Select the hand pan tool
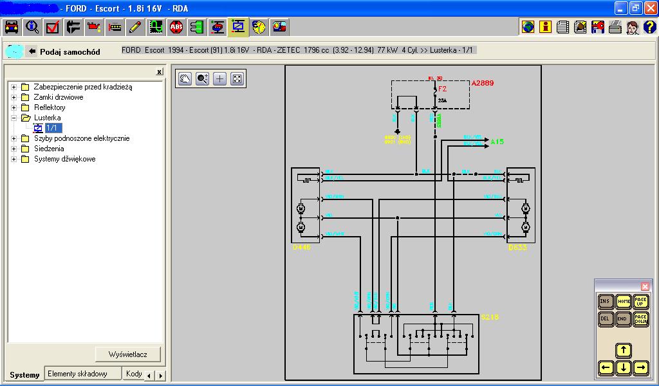The image size is (659, 386). [185, 78]
